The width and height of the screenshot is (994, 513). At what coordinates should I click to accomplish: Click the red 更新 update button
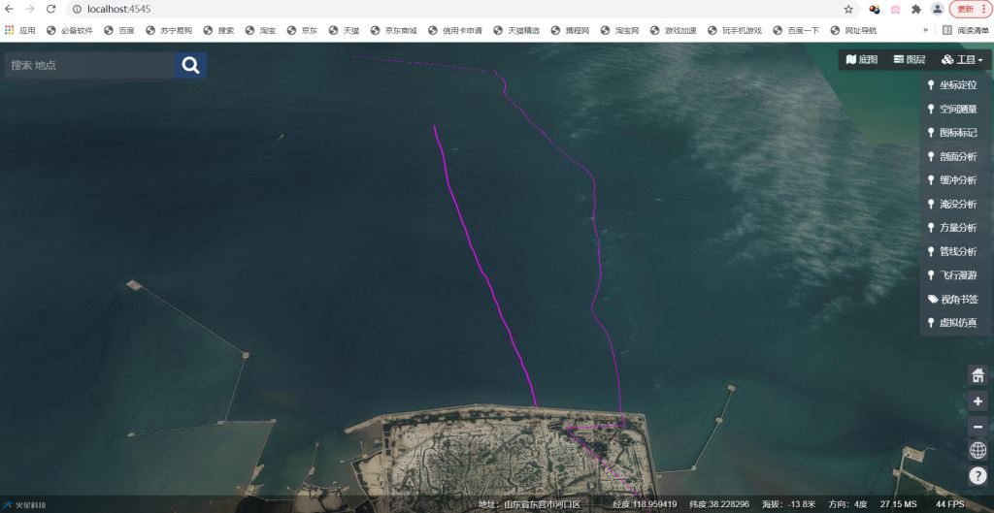point(970,9)
